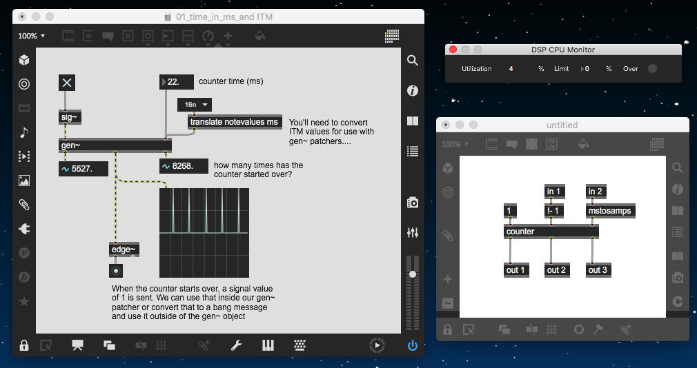Click the Utilization value 4 in DSP CPU Monitor
697x368 pixels.
[511, 69]
